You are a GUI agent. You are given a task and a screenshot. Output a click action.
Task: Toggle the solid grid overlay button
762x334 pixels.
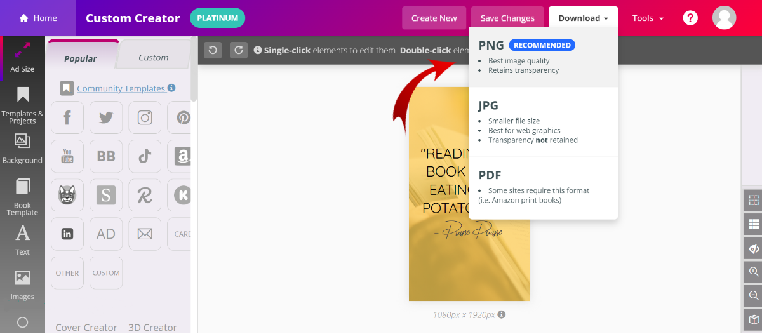tap(754, 224)
